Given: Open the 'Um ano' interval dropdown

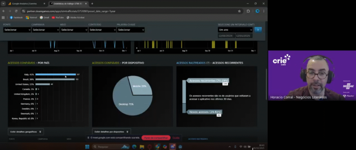Looking at the screenshot, I should pos(235,30).
